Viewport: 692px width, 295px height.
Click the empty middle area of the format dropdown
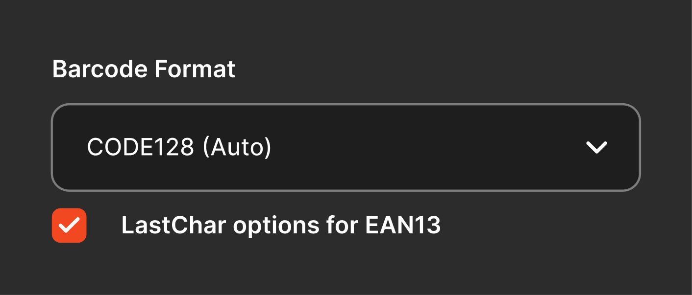click(x=417, y=147)
